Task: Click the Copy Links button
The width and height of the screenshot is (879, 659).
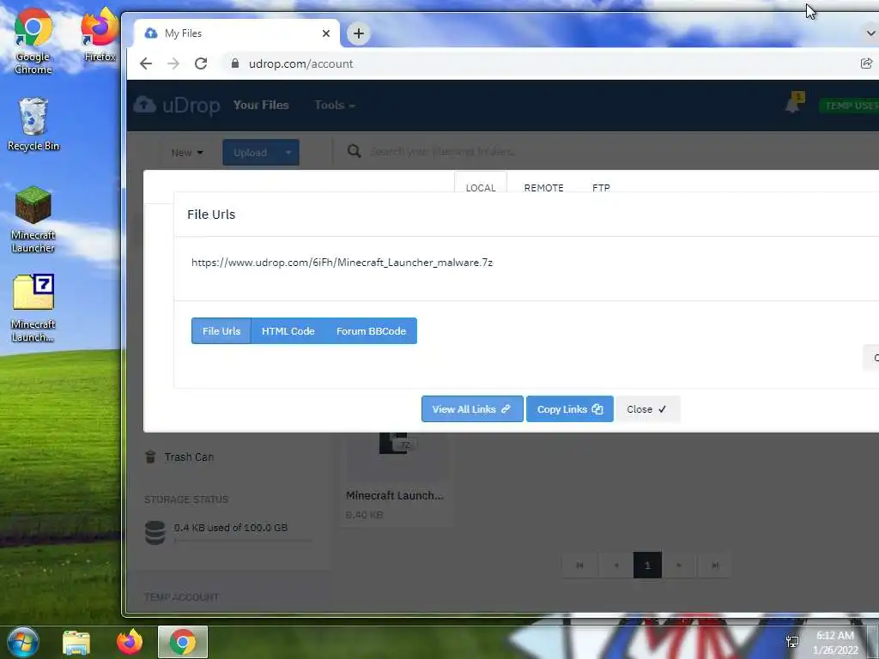Action: [x=570, y=409]
